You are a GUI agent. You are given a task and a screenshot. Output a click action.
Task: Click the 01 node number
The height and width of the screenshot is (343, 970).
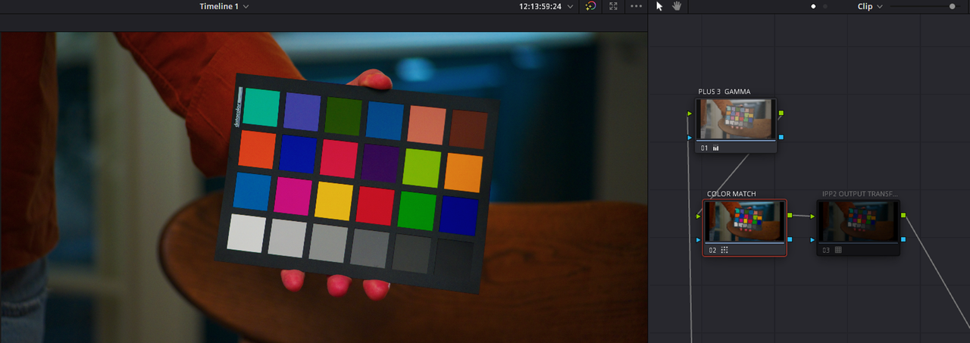point(704,148)
